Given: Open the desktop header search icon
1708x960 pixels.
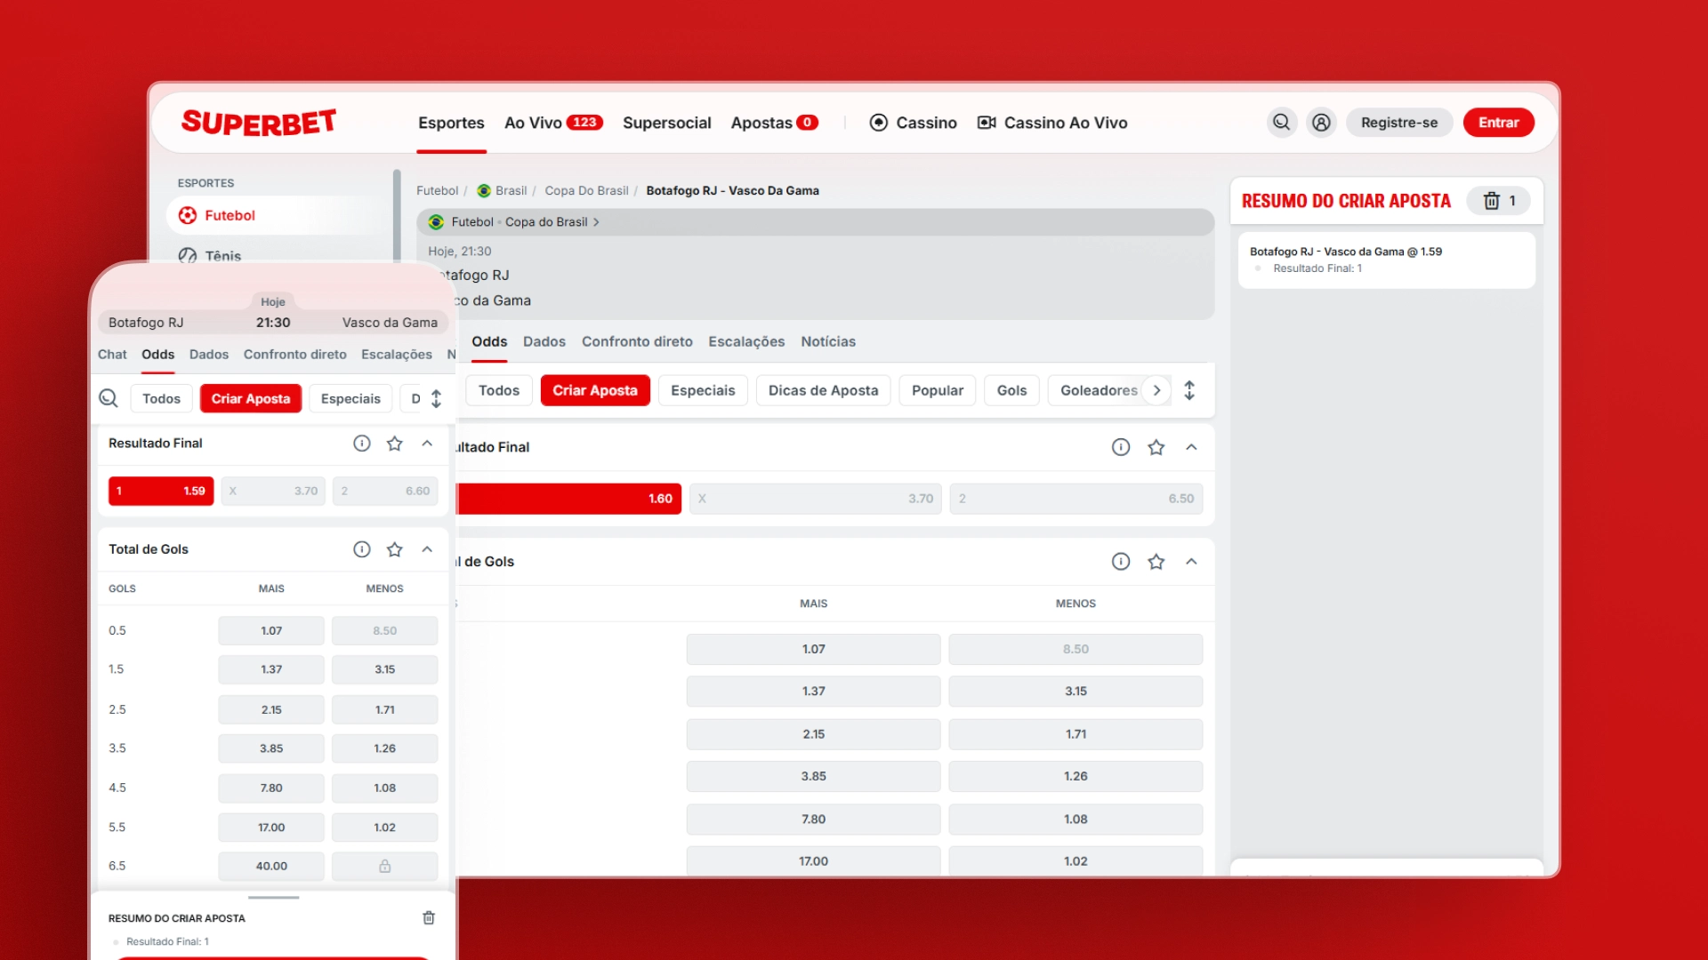Looking at the screenshot, I should click(1281, 123).
